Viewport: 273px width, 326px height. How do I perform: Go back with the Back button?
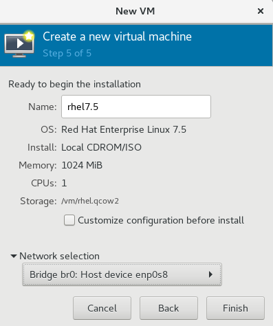(x=168, y=308)
